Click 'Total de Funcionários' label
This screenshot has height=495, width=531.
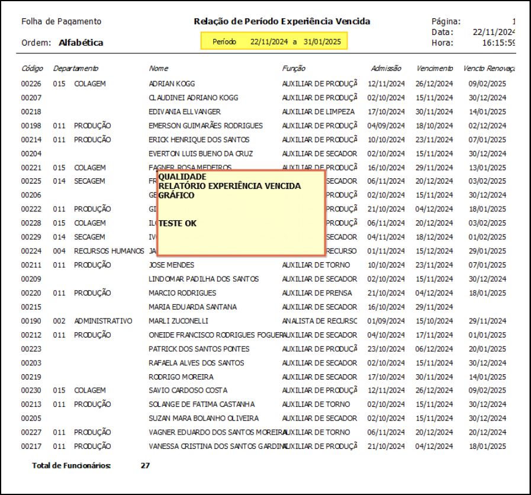(x=72, y=465)
